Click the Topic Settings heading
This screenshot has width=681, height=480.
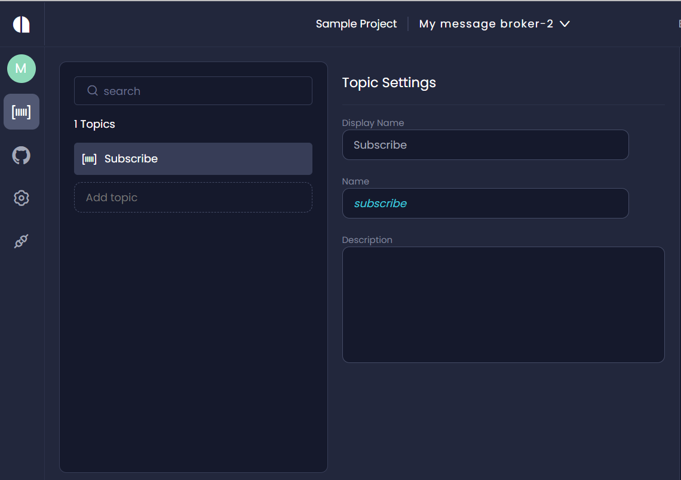point(389,82)
